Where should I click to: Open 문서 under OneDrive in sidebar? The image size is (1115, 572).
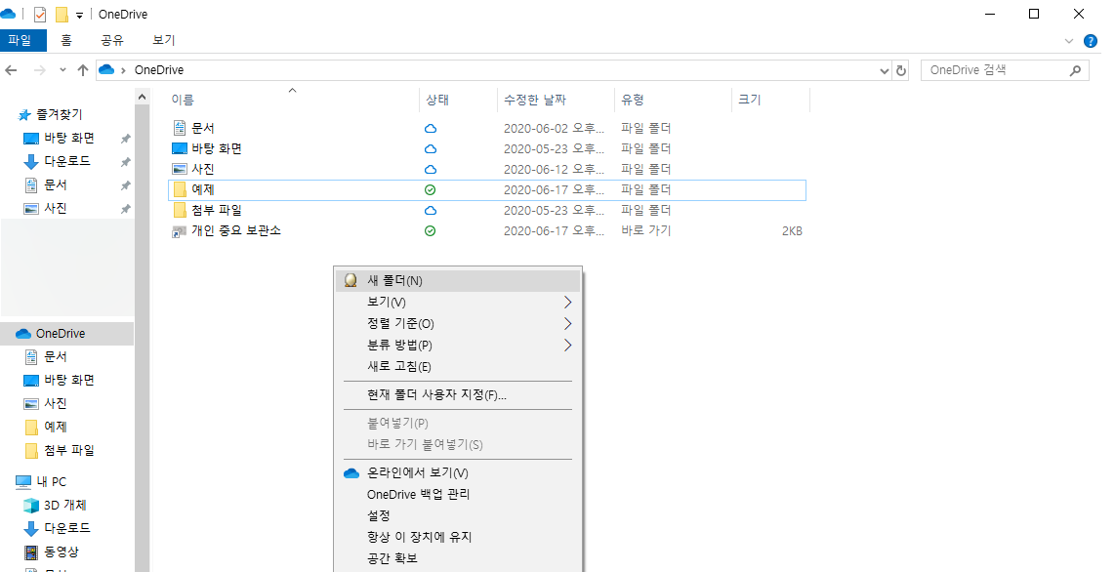(55, 356)
